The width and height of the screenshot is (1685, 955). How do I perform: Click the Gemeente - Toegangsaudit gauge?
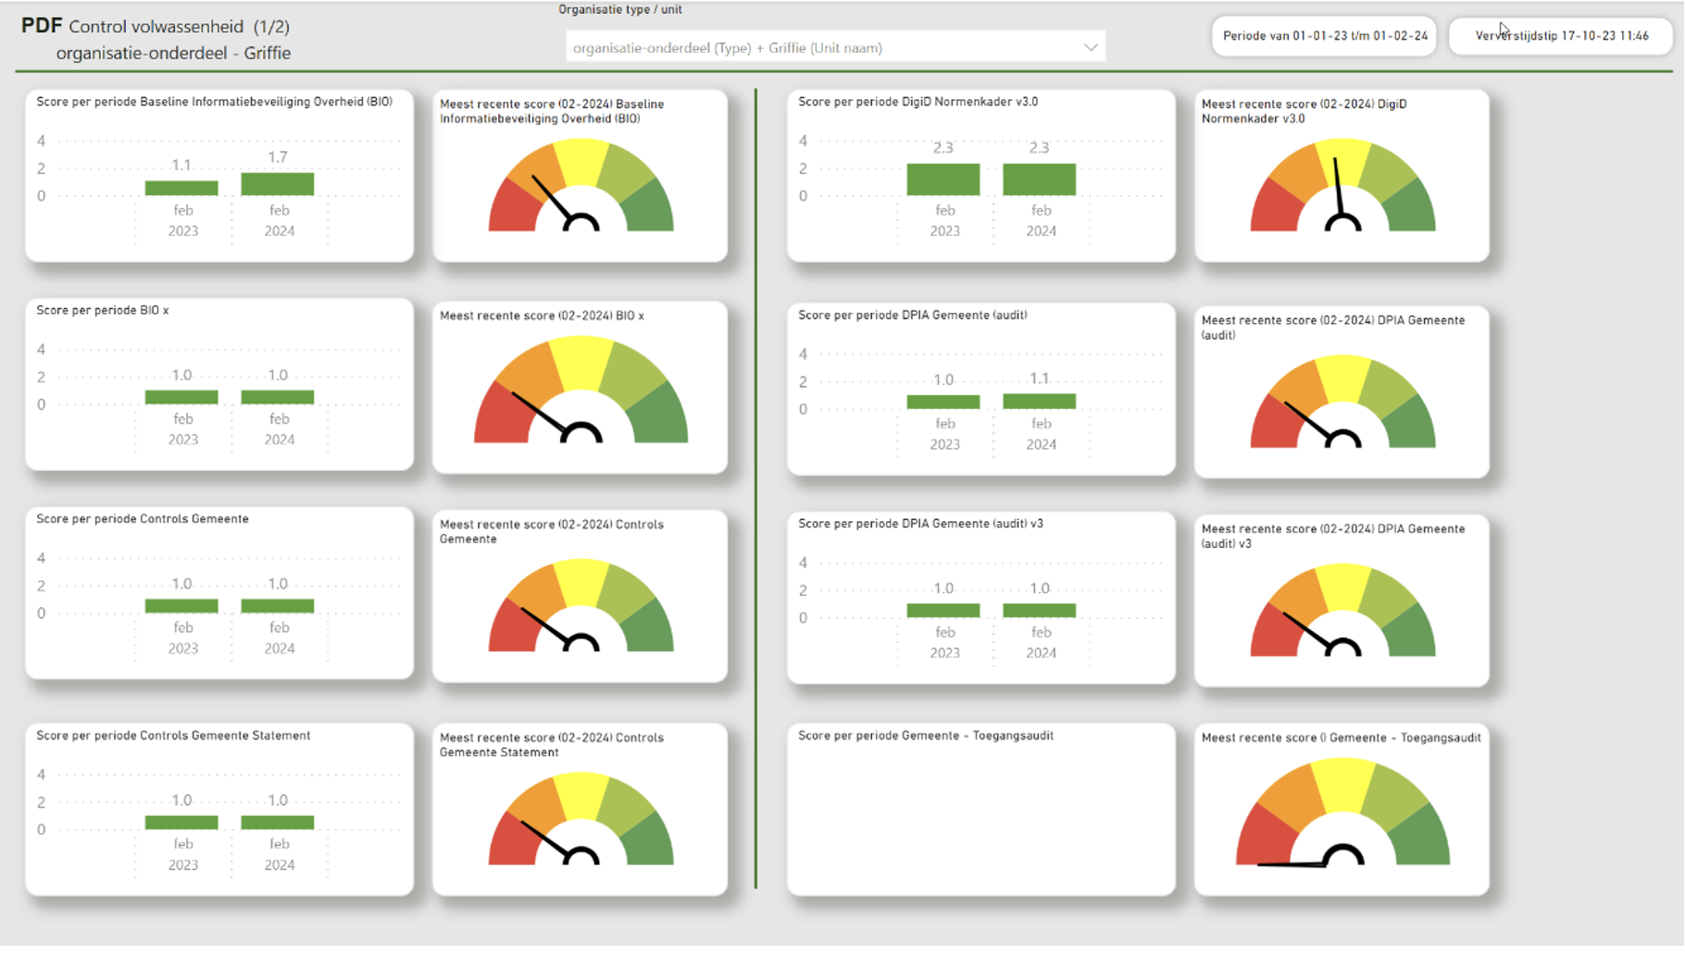coord(1343,812)
